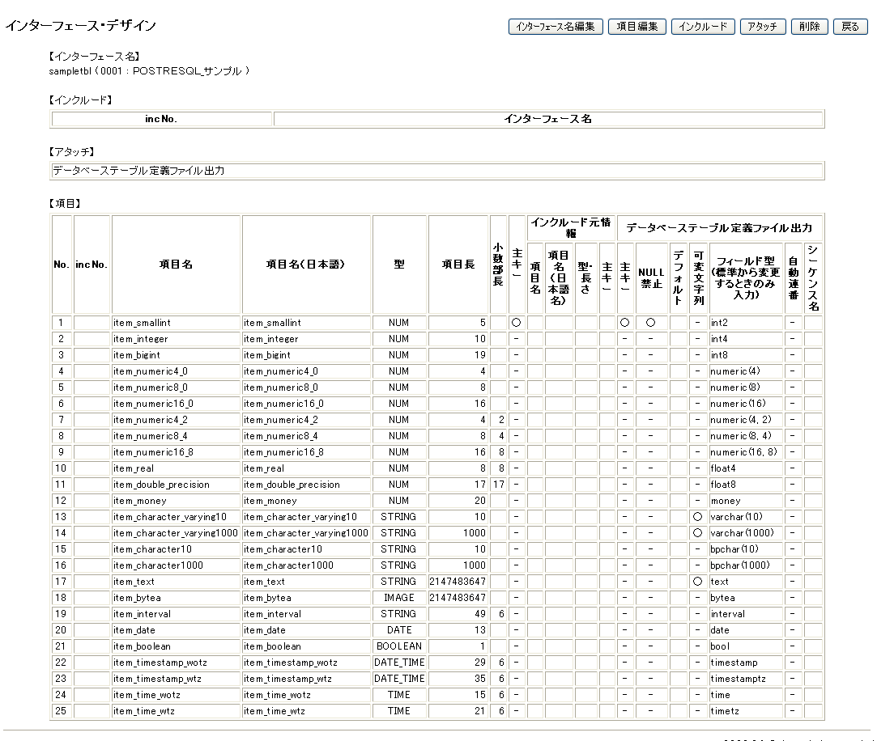The image size is (877, 741).
Task: Click the アタッチ button
Action: [x=761, y=27]
